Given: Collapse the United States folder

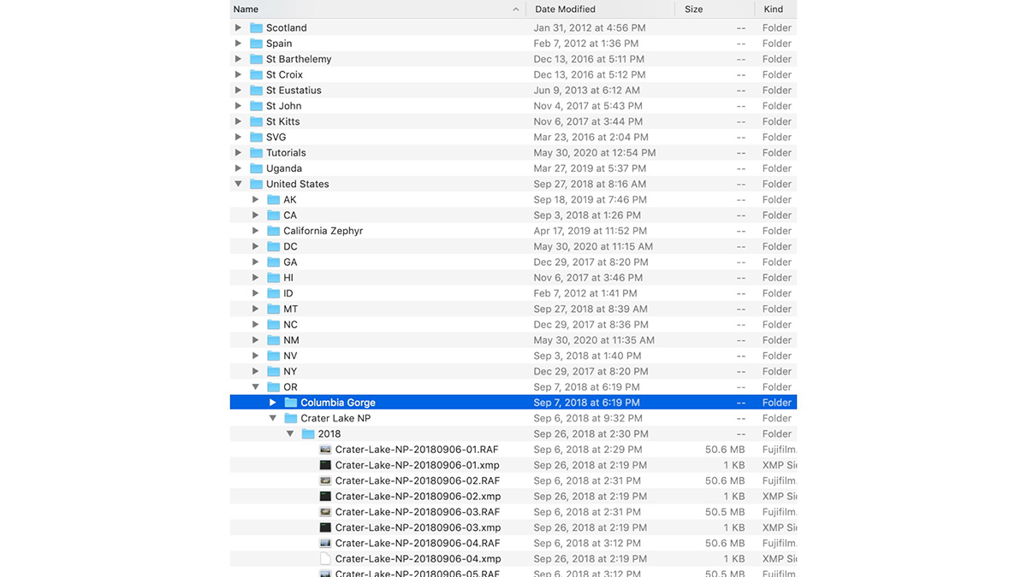Looking at the screenshot, I should (x=238, y=184).
